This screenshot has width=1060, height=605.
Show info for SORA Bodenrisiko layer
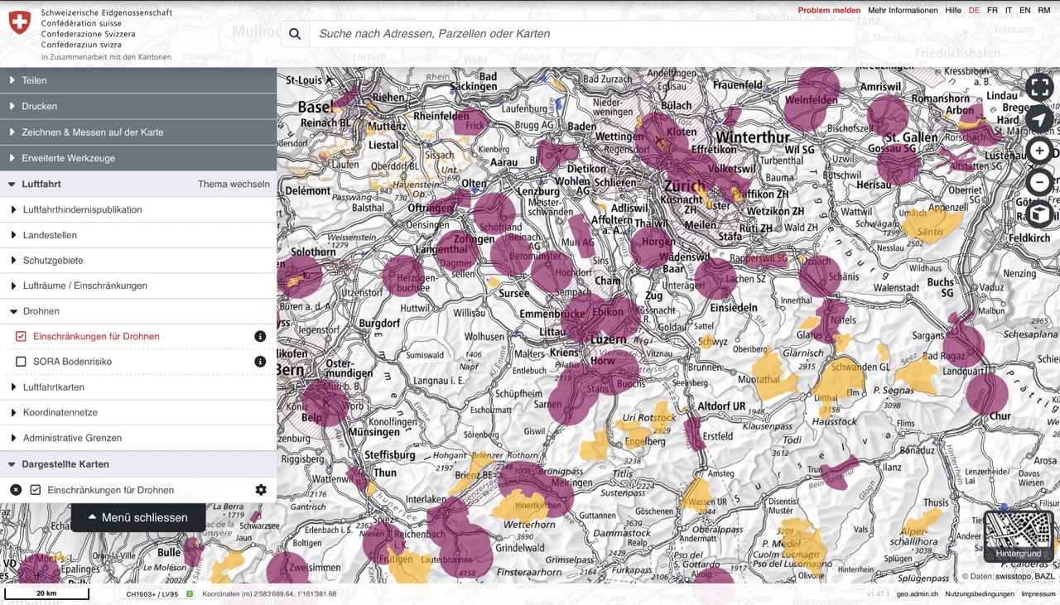(260, 362)
